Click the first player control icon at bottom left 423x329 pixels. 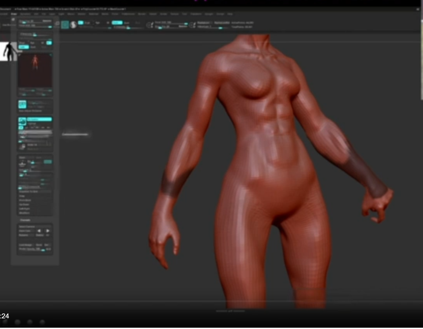tap(5, 322)
